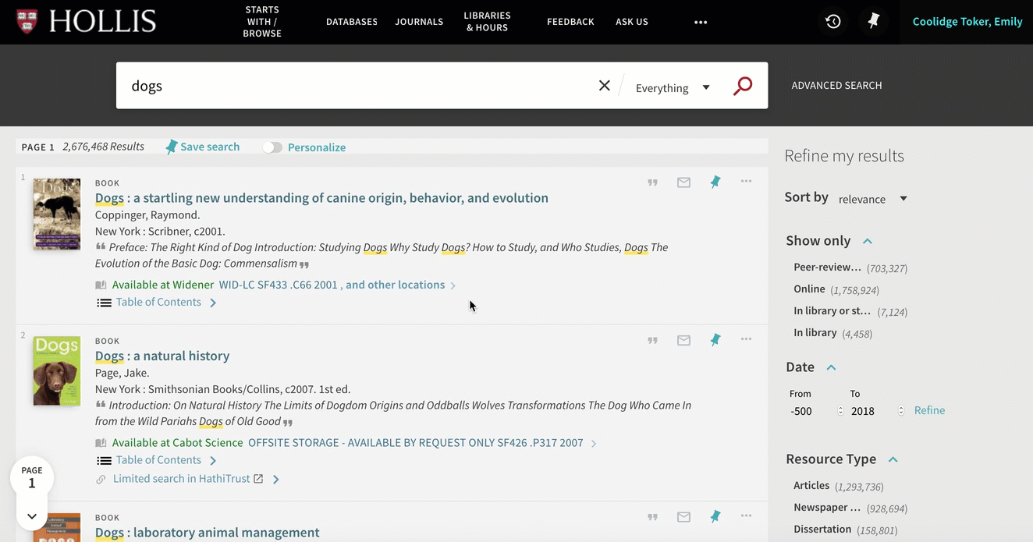Click the Date From year field

(x=812, y=411)
